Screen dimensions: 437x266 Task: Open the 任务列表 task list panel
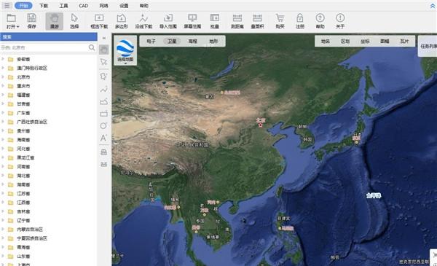(x=428, y=46)
